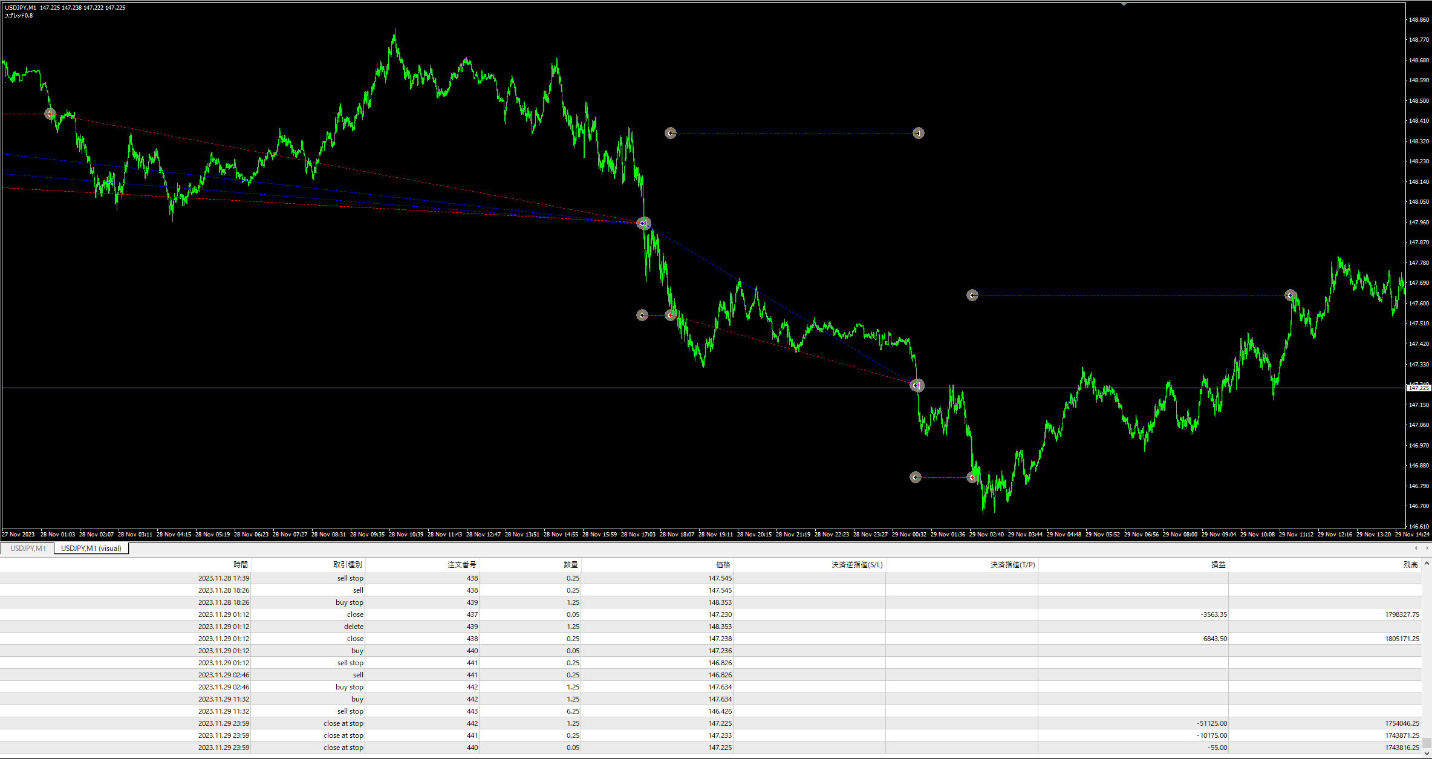
Task: Click the chart shift triangle at chart top
Action: pyautogui.click(x=1124, y=5)
